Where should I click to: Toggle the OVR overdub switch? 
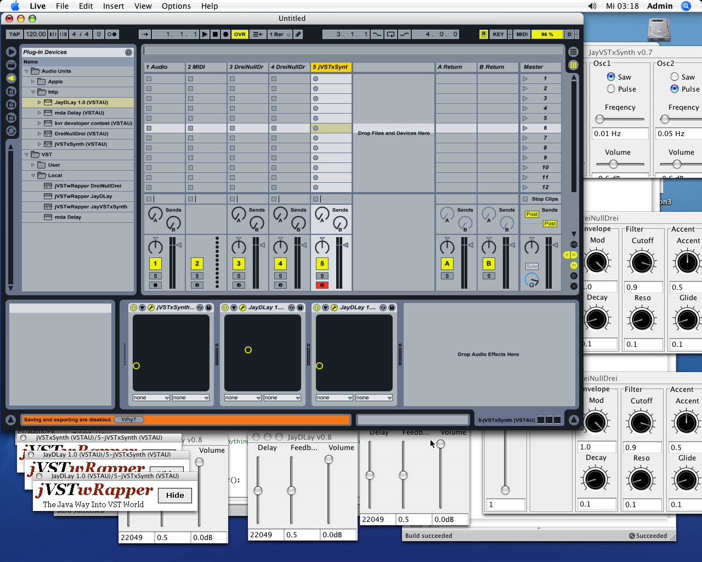(240, 34)
